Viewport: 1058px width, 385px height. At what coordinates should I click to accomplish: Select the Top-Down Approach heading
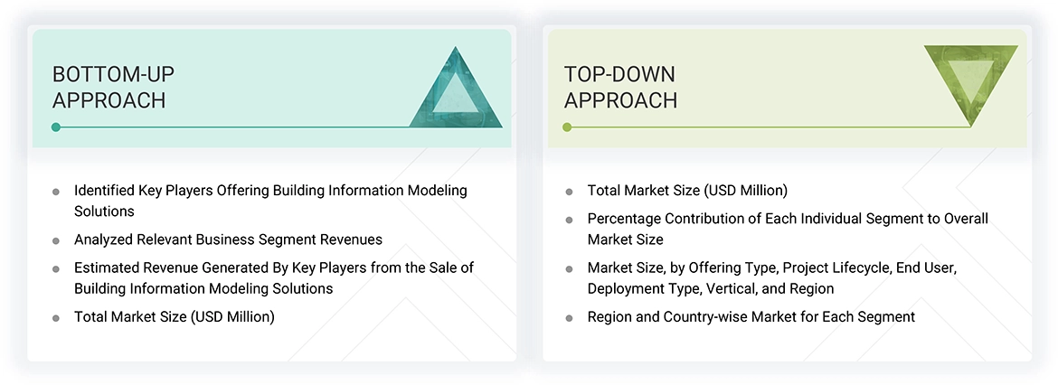coord(620,87)
